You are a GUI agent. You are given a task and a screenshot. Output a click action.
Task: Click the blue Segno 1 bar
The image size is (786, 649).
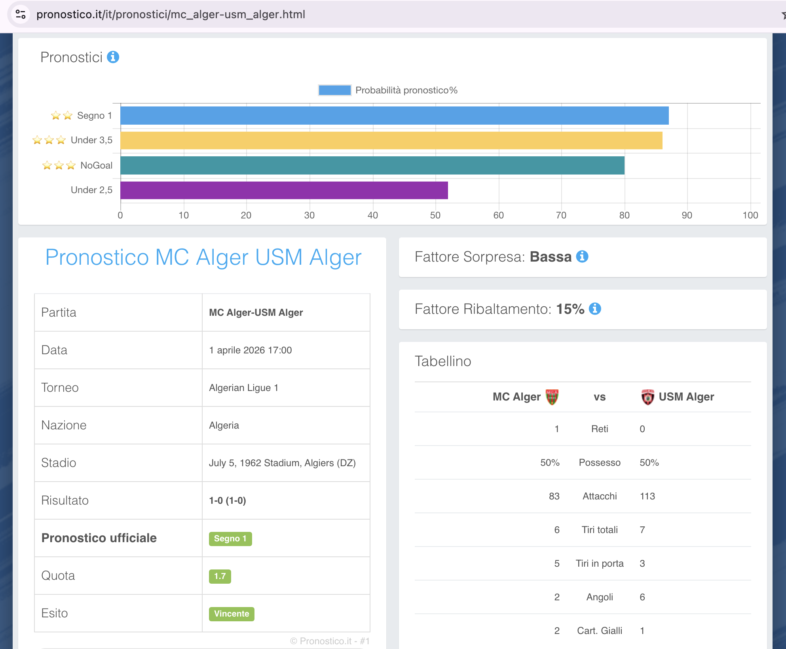coord(394,116)
